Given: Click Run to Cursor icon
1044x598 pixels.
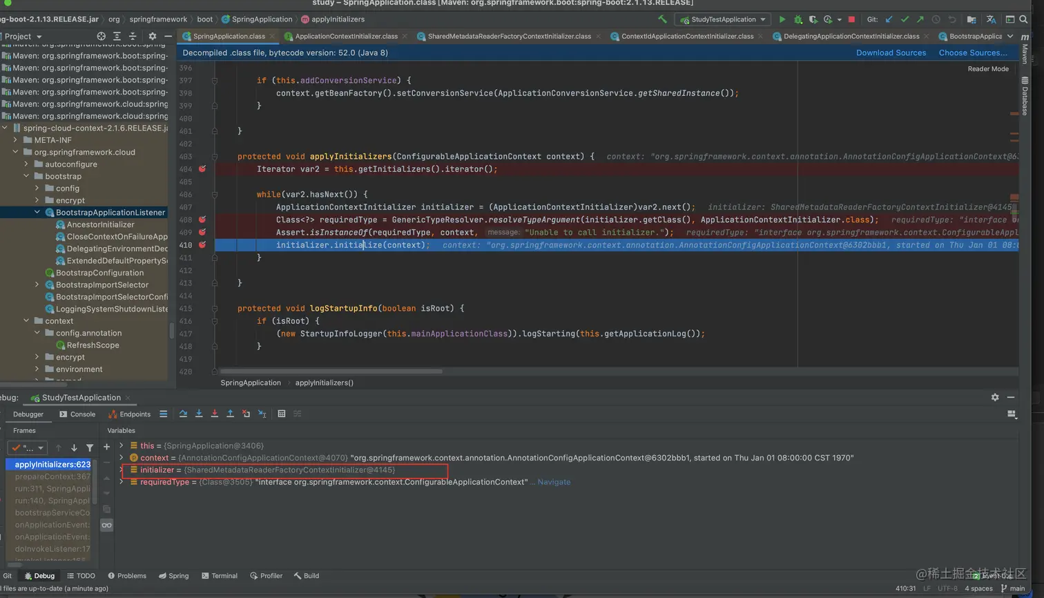Looking at the screenshot, I should 262,414.
